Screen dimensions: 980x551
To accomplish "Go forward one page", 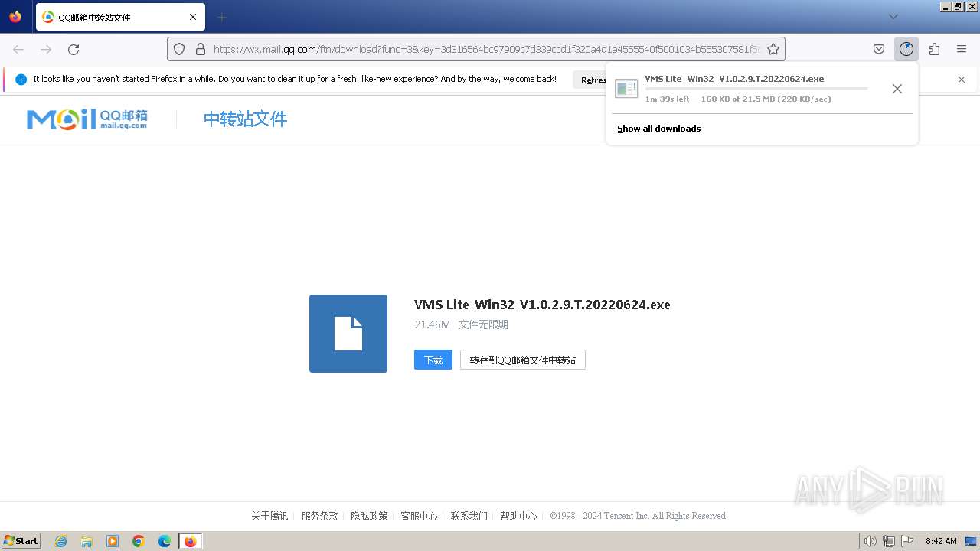I will [x=46, y=49].
